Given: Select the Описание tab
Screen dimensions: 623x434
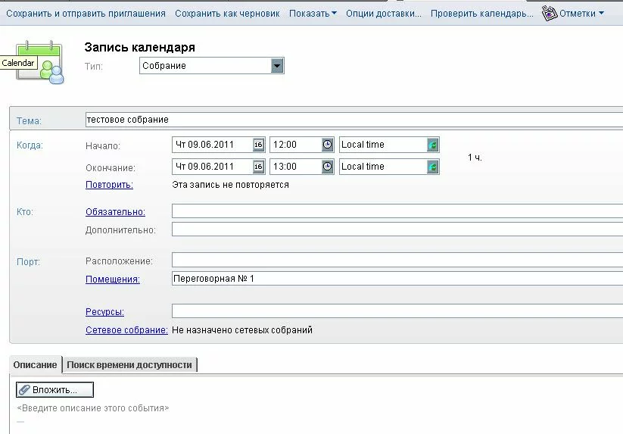Looking at the screenshot, I should (35, 364).
